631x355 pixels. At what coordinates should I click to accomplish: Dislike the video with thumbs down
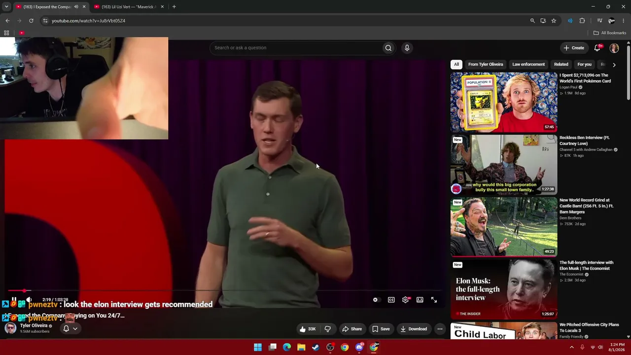pos(327,329)
